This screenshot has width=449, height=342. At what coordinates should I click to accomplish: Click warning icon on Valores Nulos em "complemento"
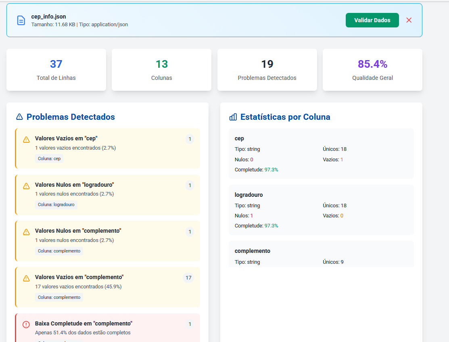(26, 232)
